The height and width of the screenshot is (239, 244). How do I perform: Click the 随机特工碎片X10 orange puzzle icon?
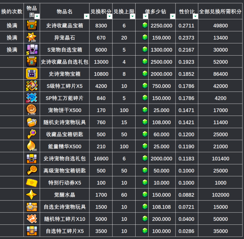tap(32, 219)
